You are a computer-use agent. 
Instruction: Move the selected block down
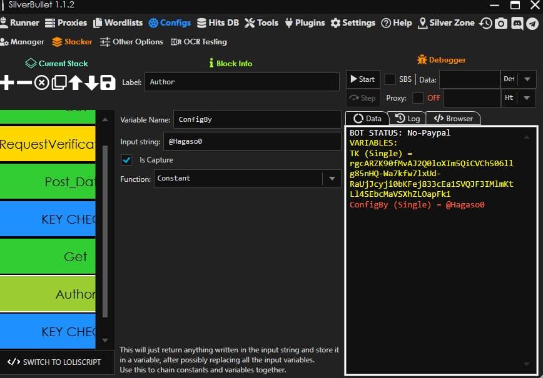tap(91, 82)
